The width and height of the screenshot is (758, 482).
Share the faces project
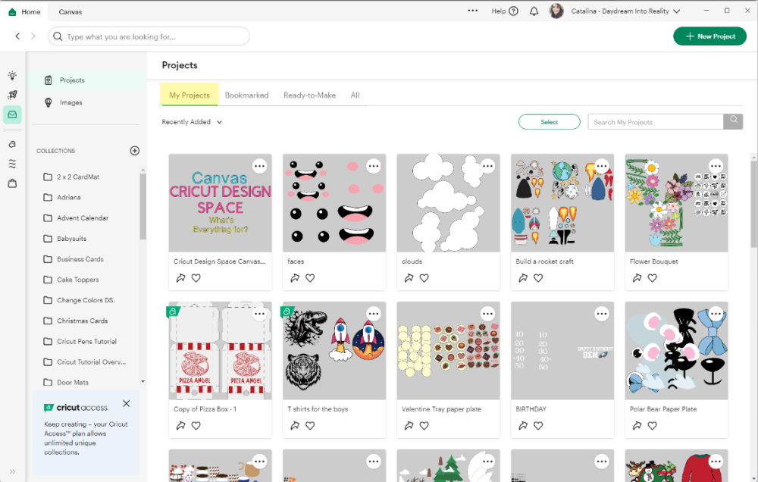click(294, 278)
